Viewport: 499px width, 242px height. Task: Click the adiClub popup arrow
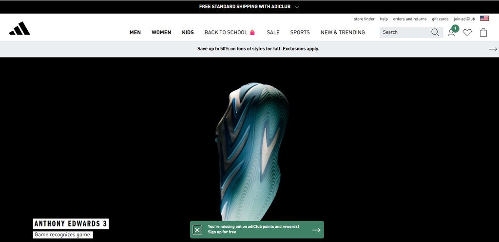[316, 230]
